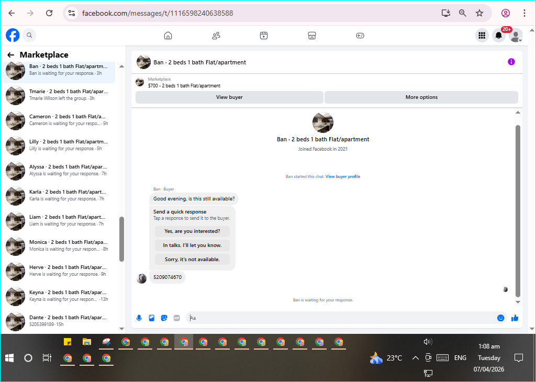
Task: Click the site information icon in address bar
Action: [71, 13]
